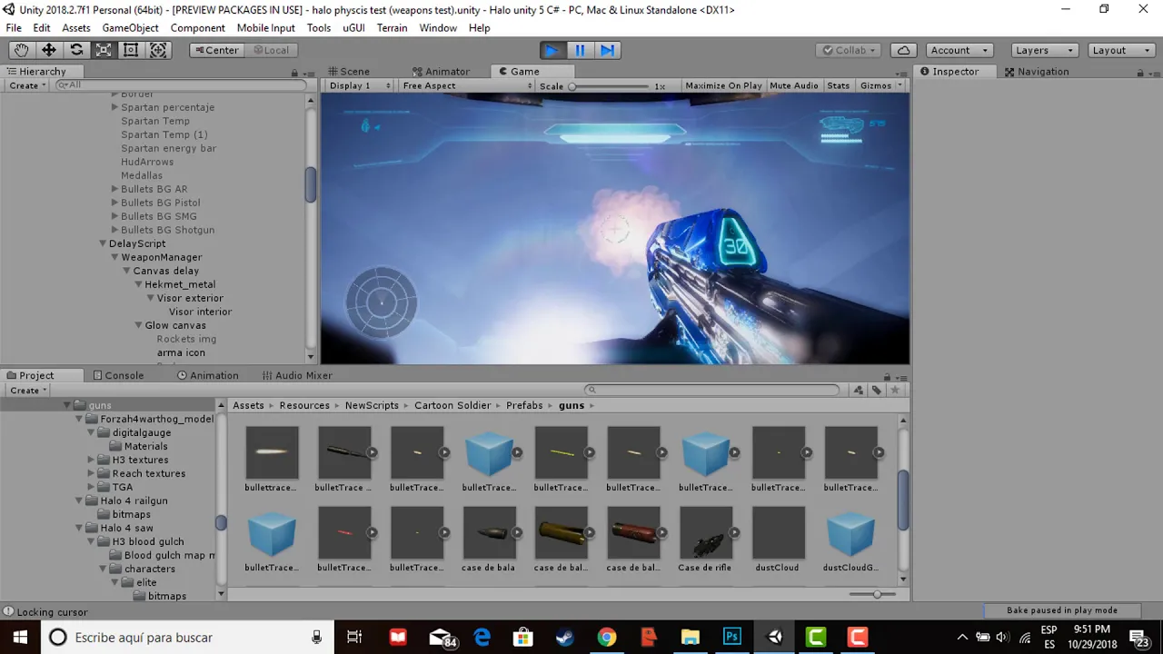Open the Component menu
1163x654 pixels.
pos(197,27)
